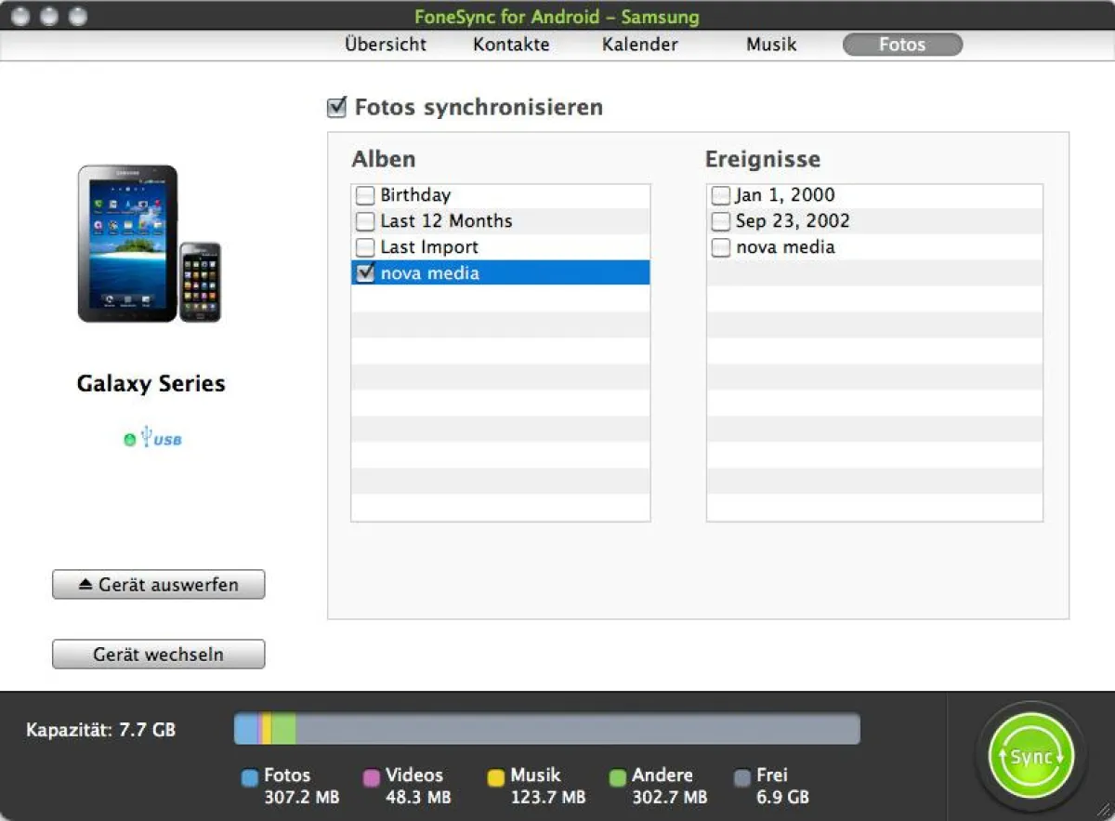1115x821 pixels.
Task: Open the Musik tab
Action: point(770,44)
